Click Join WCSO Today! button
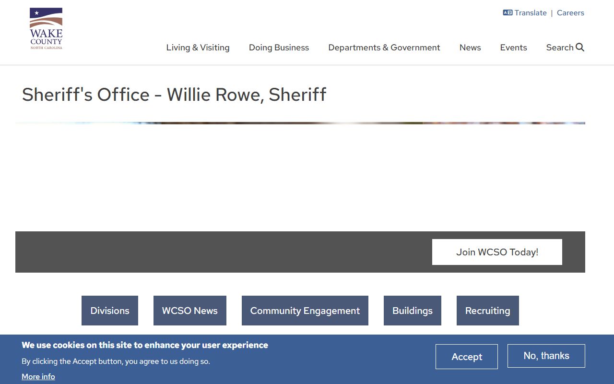Image resolution: width=614 pixels, height=384 pixels. click(497, 252)
